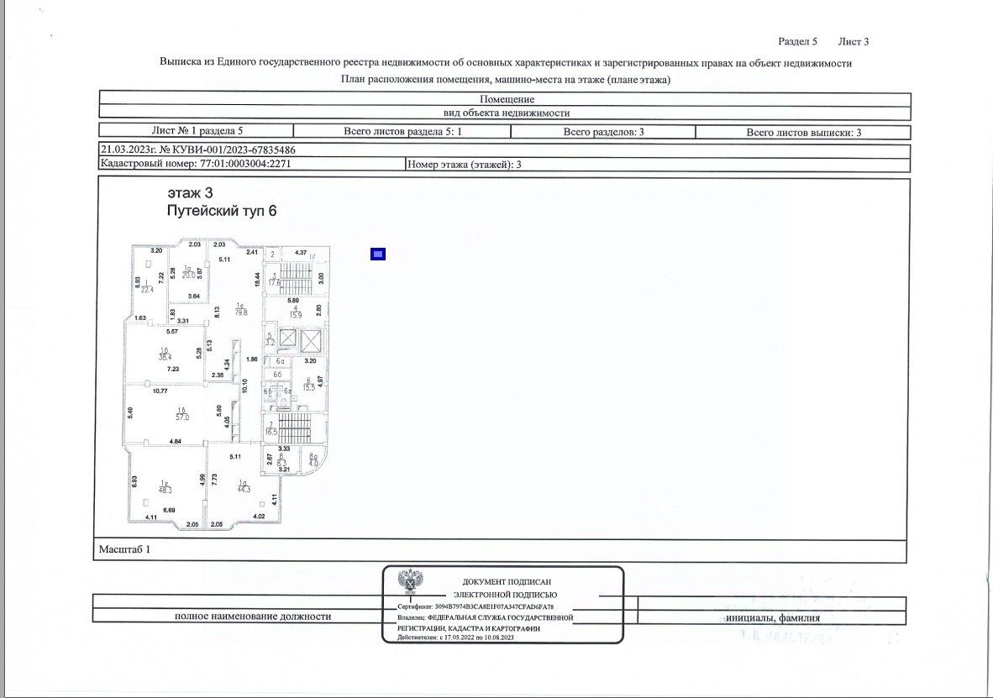Click the "Раздел 5" header text
Image resolution: width=993 pixels, height=698 pixels.
click(x=797, y=41)
